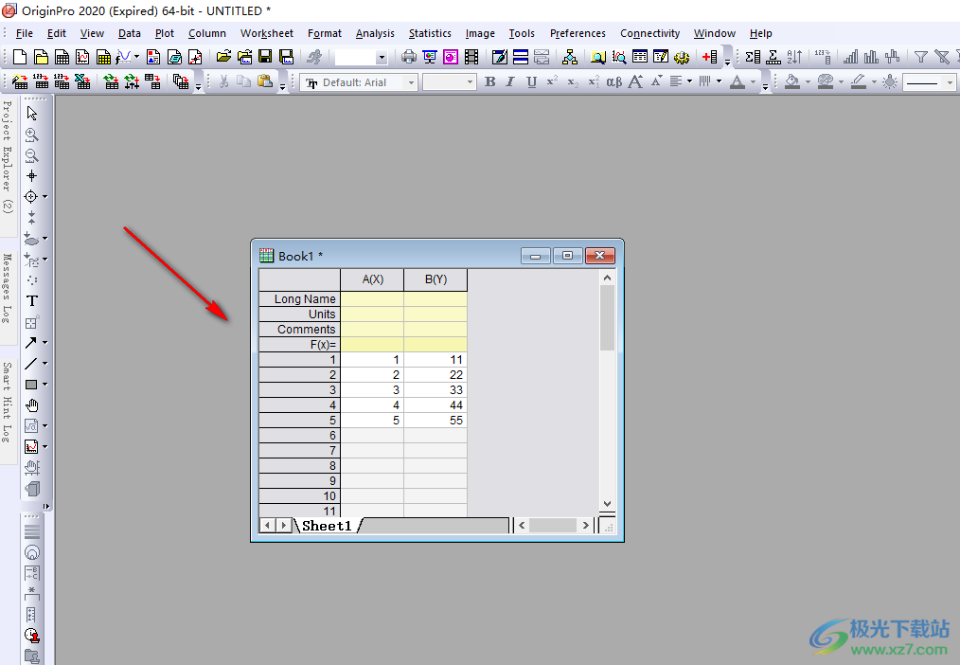Expand the Rectangle tool options arrow
Image resolution: width=960 pixels, height=665 pixels.
point(44,385)
